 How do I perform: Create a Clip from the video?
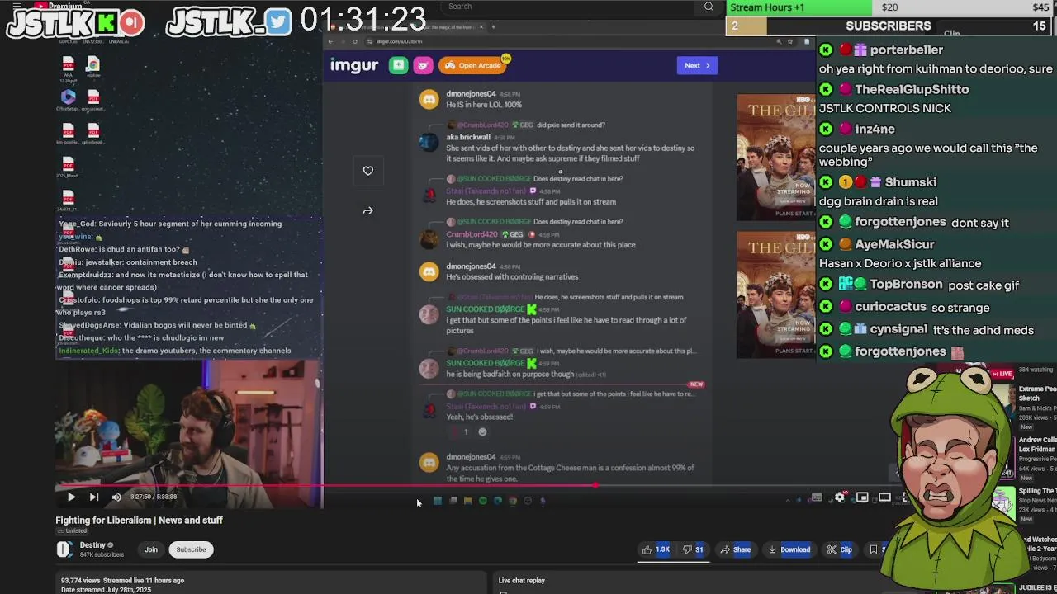point(840,549)
